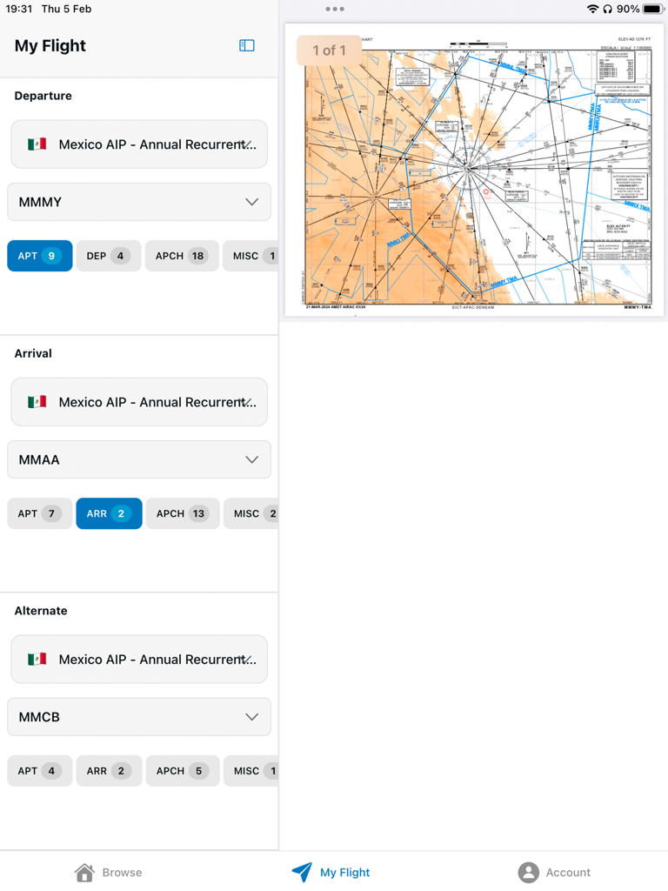Check the Wi-Fi status icon

[592, 9]
